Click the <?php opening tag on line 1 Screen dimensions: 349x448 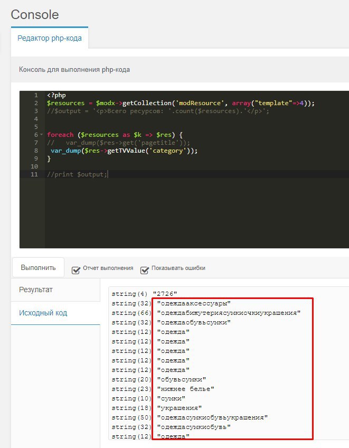[56, 95]
